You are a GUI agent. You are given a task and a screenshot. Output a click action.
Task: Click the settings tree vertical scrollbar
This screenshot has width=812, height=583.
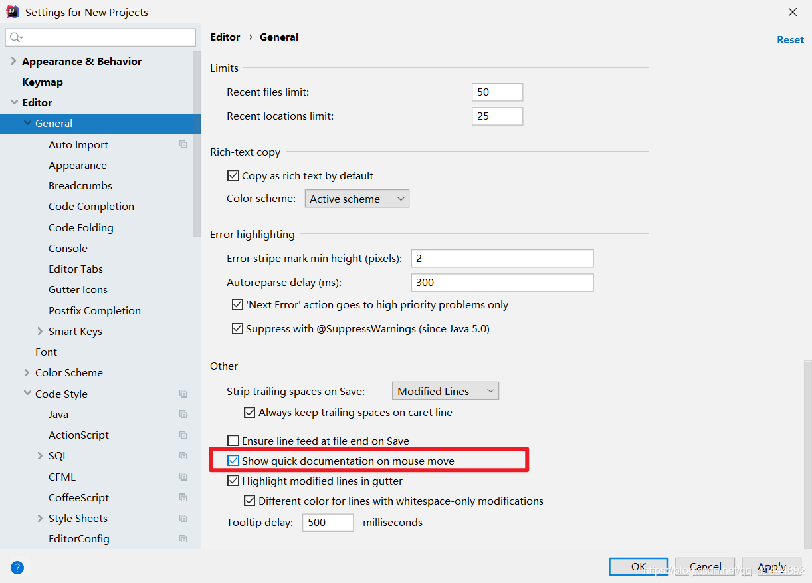click(197, 143)
